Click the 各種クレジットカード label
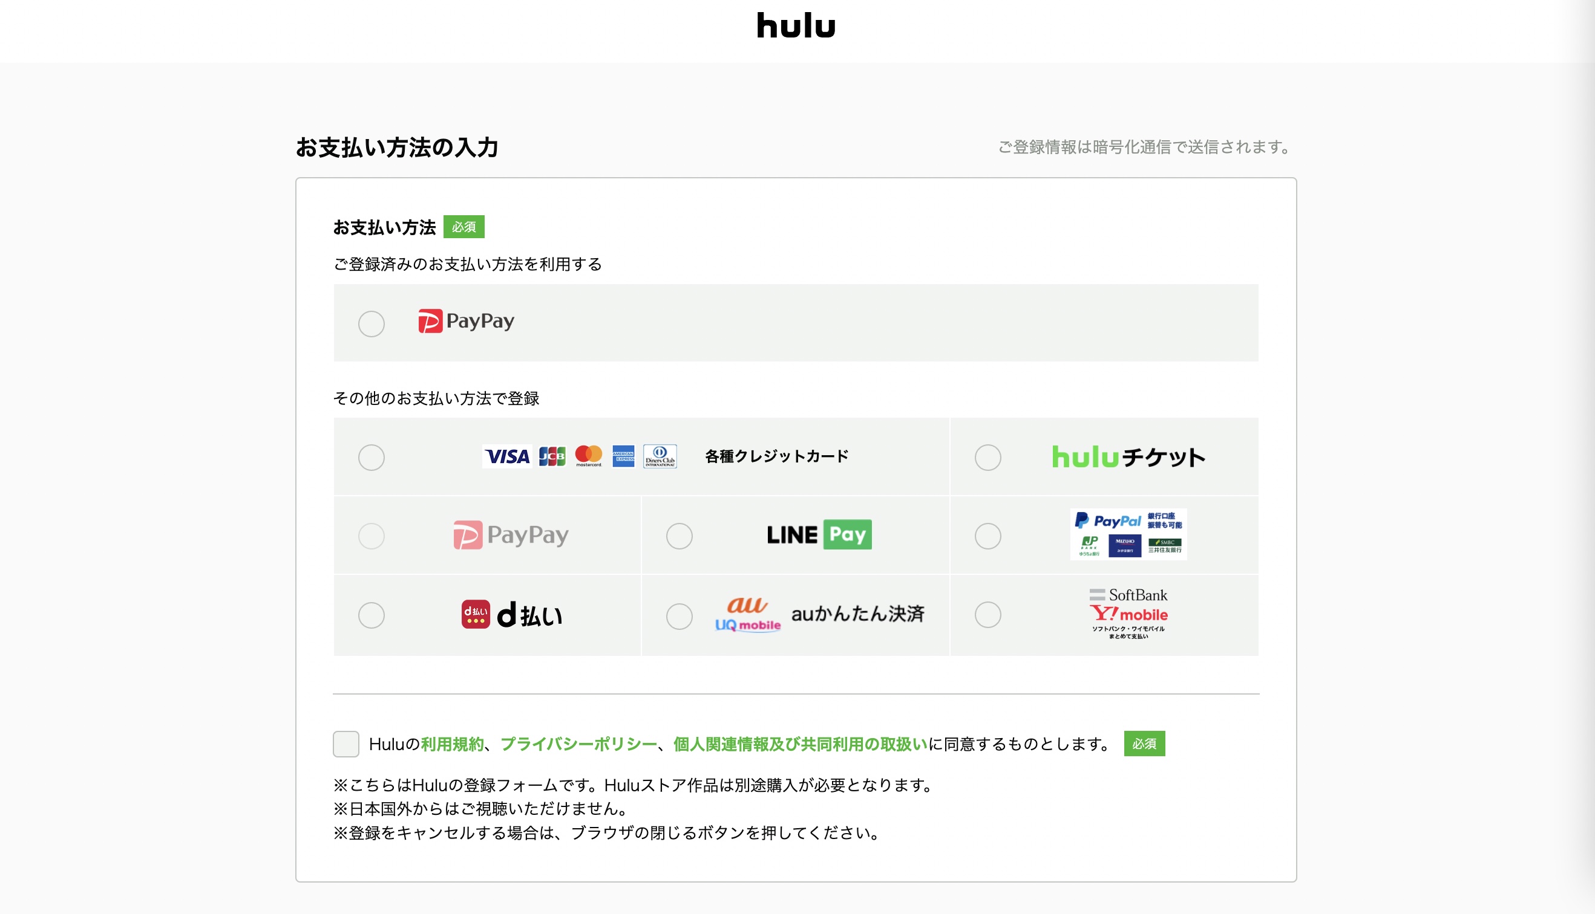This screenshot has width=1595, height=914. click(x=776, y=456)
